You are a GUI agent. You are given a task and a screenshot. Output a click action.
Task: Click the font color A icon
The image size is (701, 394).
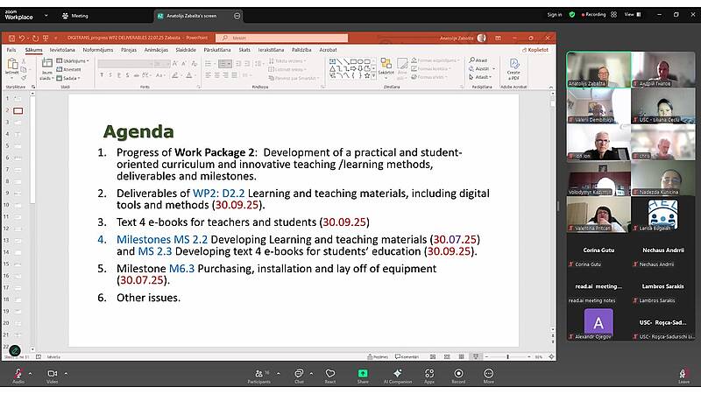pyautogui.click(x=189, y=75)
